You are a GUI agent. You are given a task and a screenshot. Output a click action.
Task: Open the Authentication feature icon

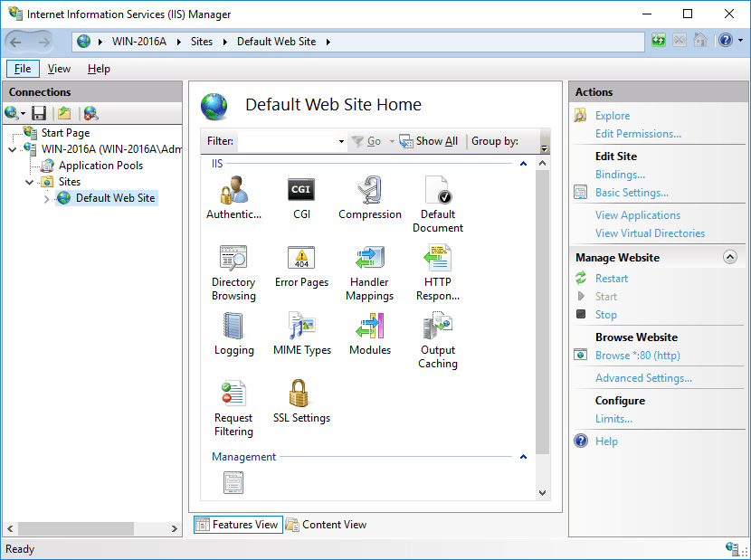tap(233, 191)
